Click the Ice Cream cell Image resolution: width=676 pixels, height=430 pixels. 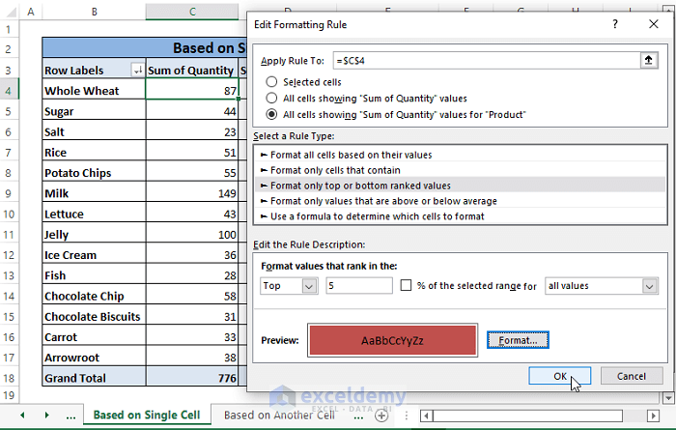[94, 255]
